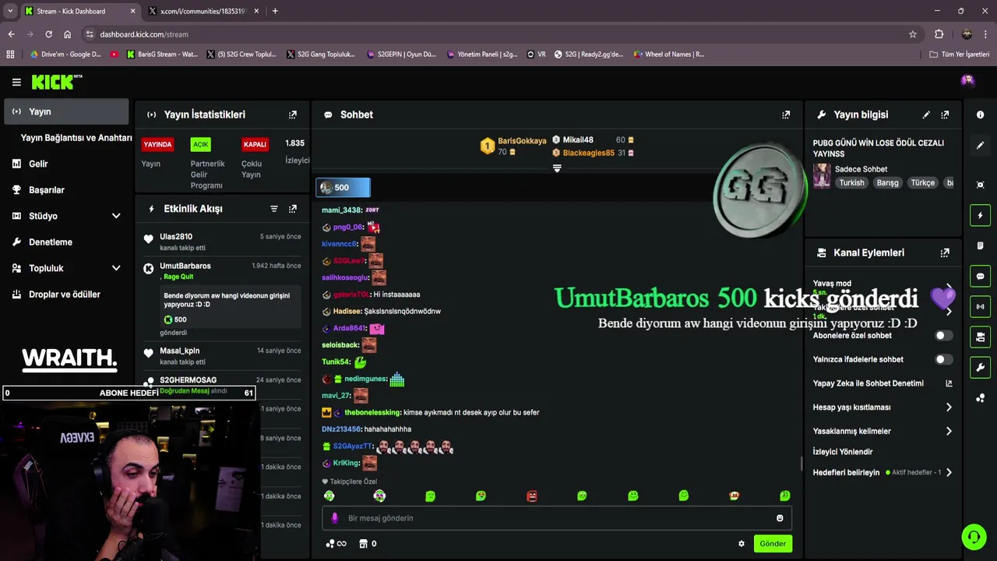This screenshot has height=561, width=997.
Task: Open the green headset support button
Action: [973, 537]
